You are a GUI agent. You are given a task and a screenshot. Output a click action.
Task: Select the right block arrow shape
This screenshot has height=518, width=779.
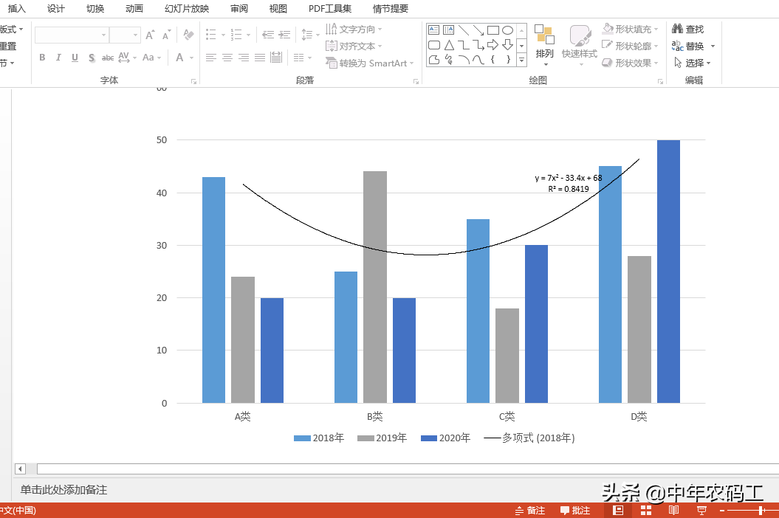tap(493, 45)
